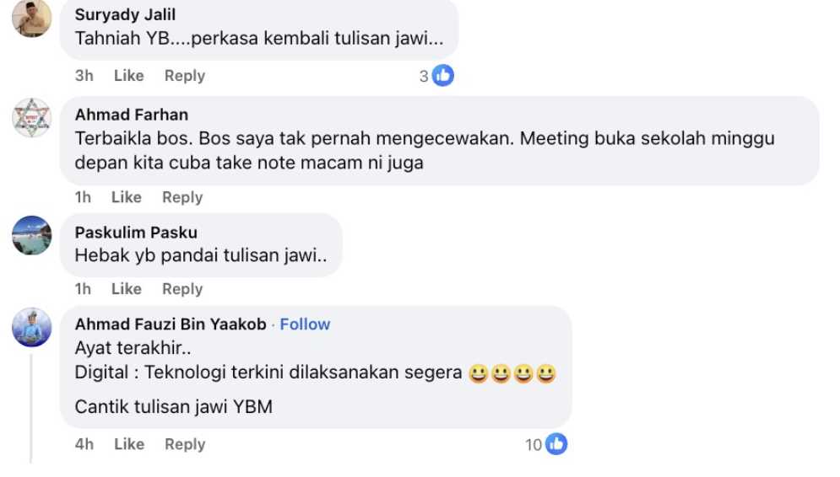The image size is (840, 477).
Task: Like Ahmad Farhan's comment
Action: pyautogui.click(x=126, y=197)
